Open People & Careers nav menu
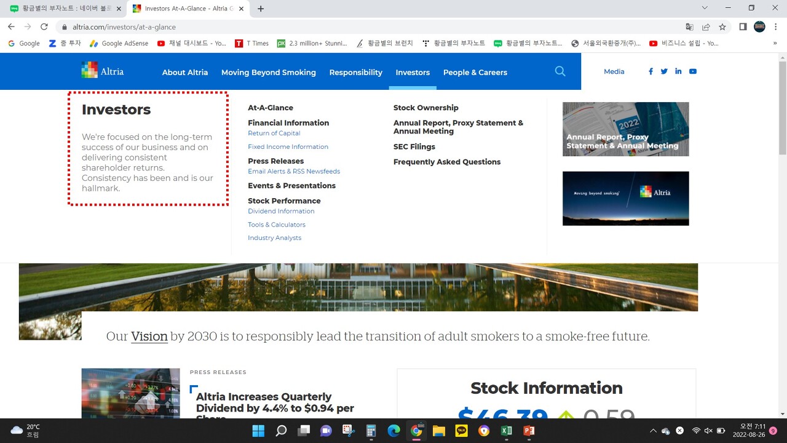The width and height of the screenshot is (787, 443). point(475,72)
